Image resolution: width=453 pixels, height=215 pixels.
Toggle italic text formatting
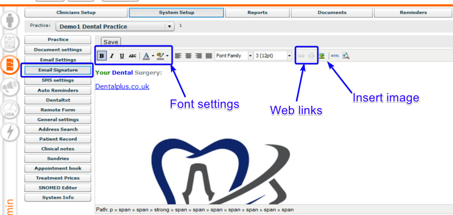111,56
